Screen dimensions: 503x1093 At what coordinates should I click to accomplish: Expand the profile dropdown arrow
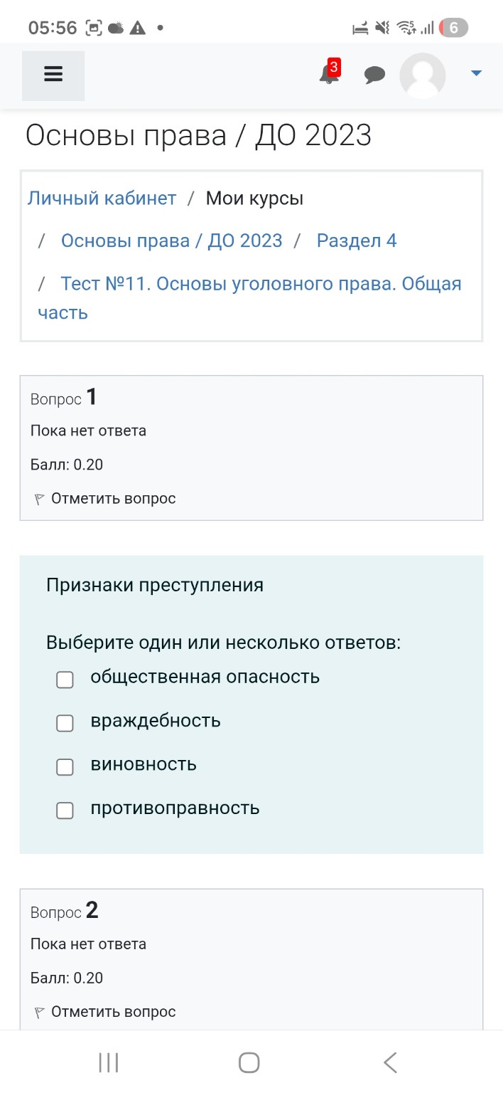[x=475, y=72]
